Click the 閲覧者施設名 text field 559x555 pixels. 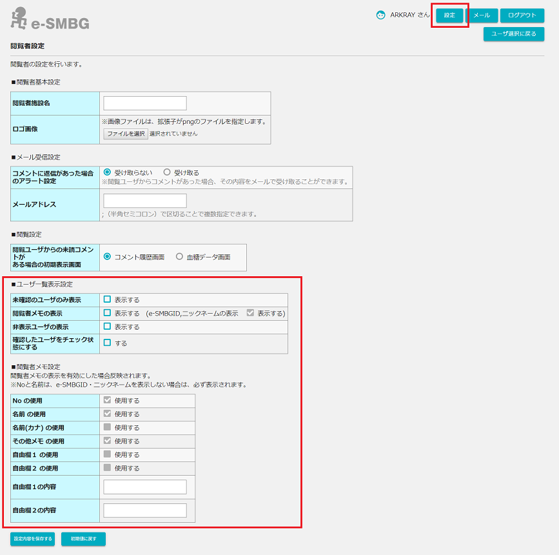(145, 103)
